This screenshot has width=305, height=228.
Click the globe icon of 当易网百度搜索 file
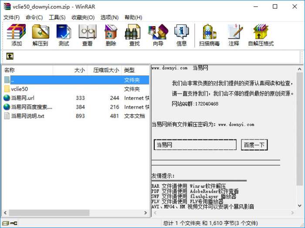click(7, 107)
